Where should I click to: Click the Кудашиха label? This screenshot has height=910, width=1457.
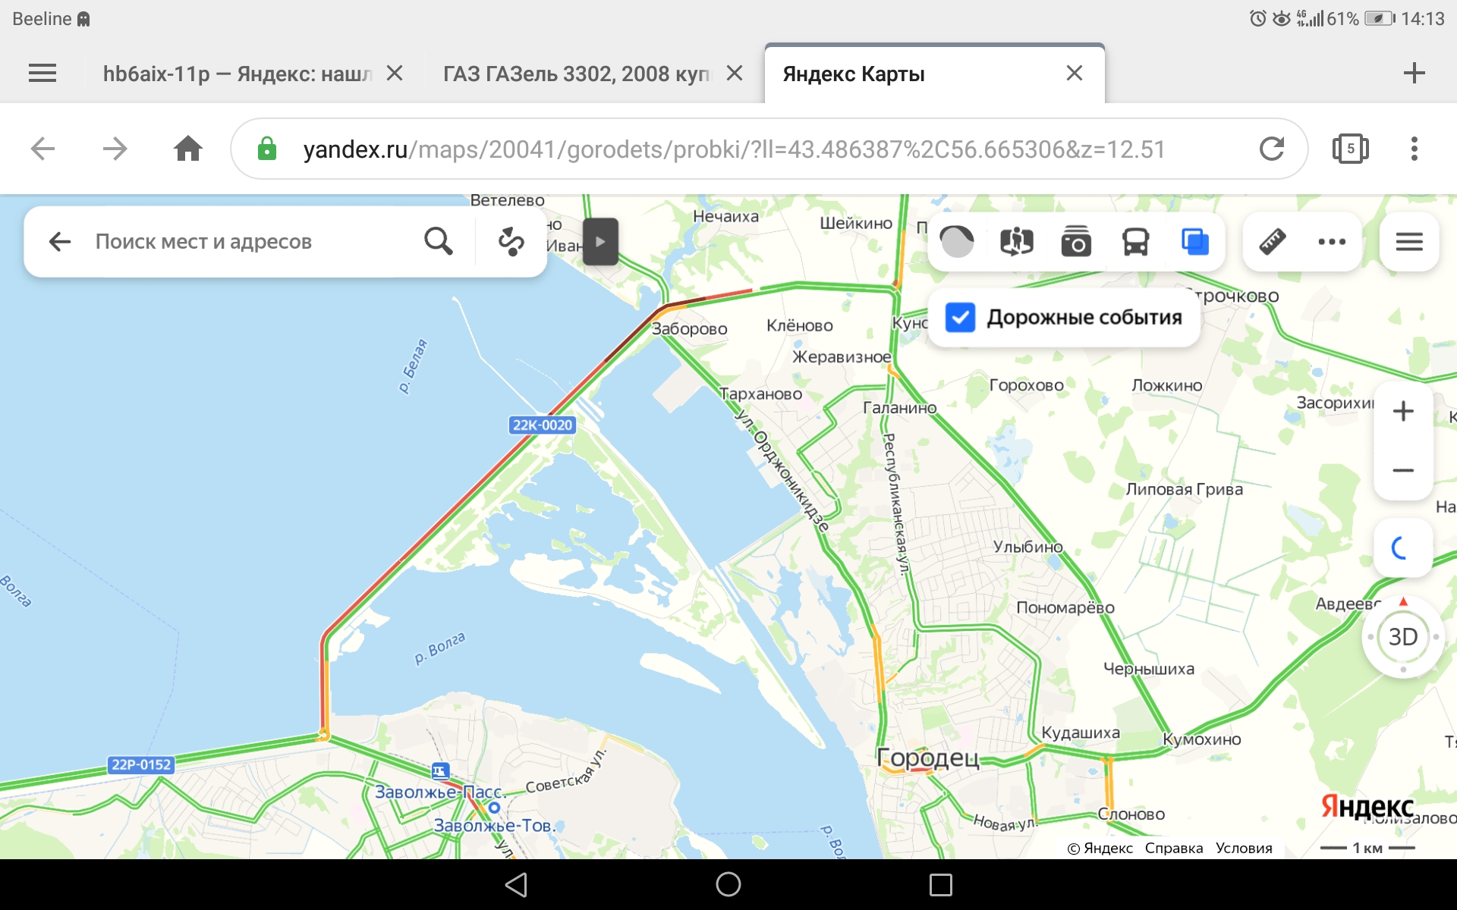(1081, 733)
